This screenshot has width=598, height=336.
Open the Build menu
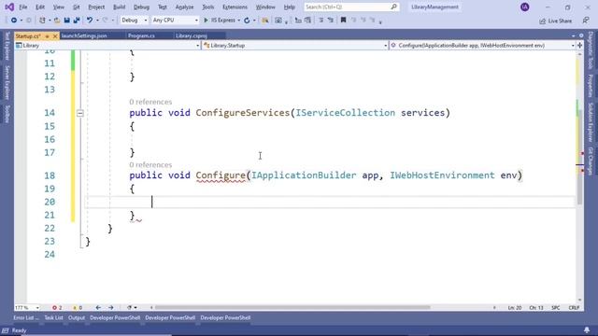point(119,7)
